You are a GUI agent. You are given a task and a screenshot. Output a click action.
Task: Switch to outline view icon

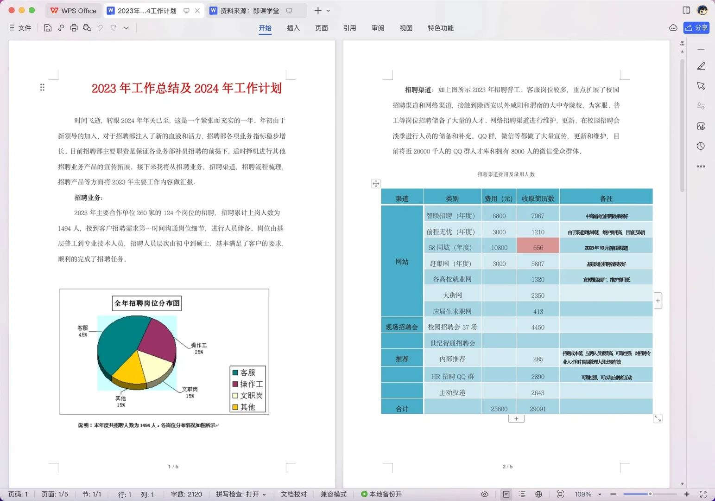(x=522, y=495)
